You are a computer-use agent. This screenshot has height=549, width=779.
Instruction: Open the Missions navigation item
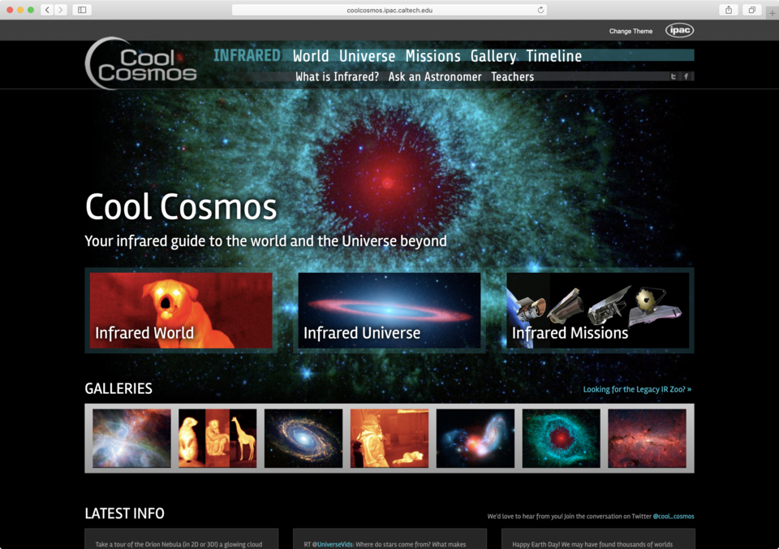(x=433, y=56)
